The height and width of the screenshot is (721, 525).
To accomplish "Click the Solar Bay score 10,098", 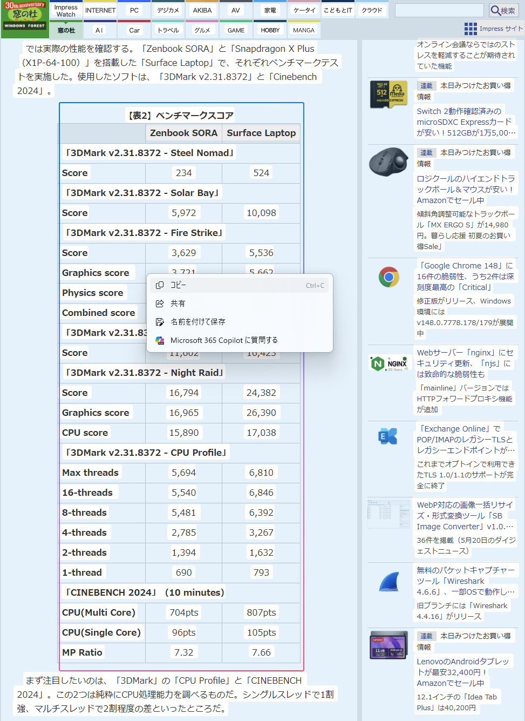I will (261, 213).
